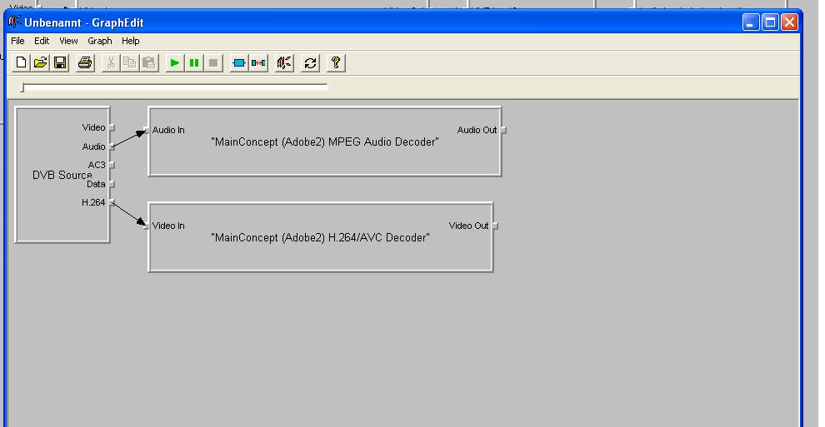The width and height of the screenshot is (825, 427).
Task: Maximize the GraphEdit window
Action: point(770,22)
